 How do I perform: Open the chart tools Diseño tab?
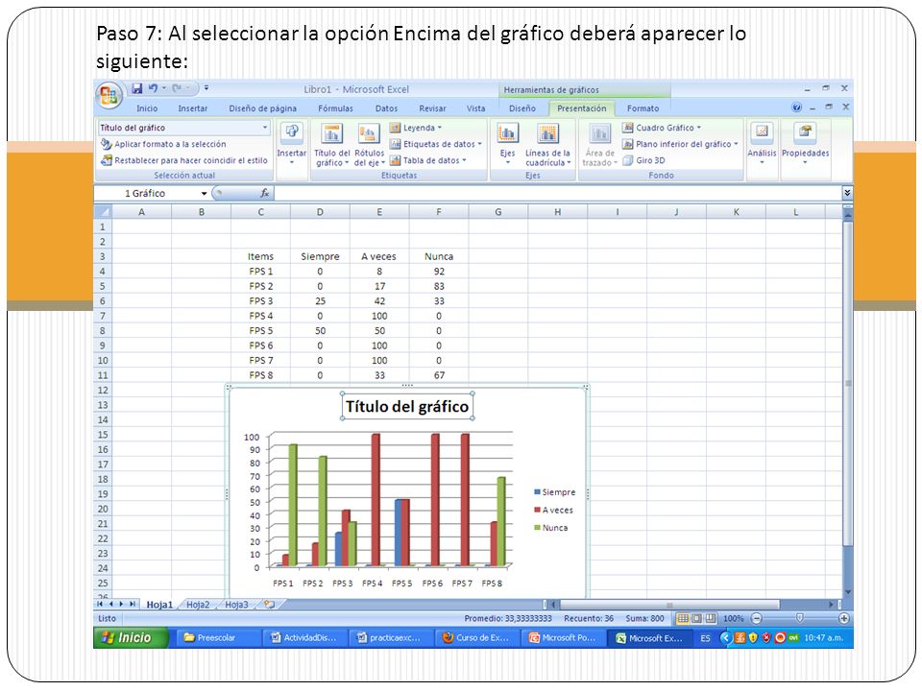point(522,108)
